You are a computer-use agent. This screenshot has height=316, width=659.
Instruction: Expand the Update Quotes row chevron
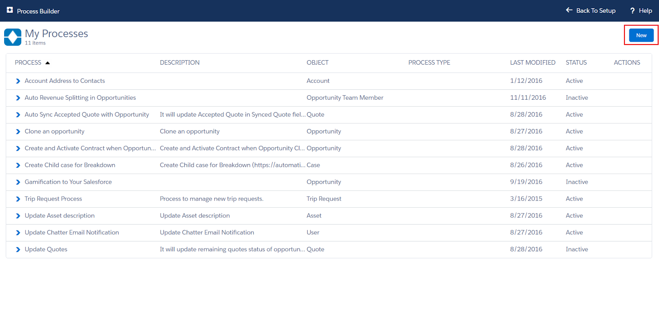coord(18,250)
